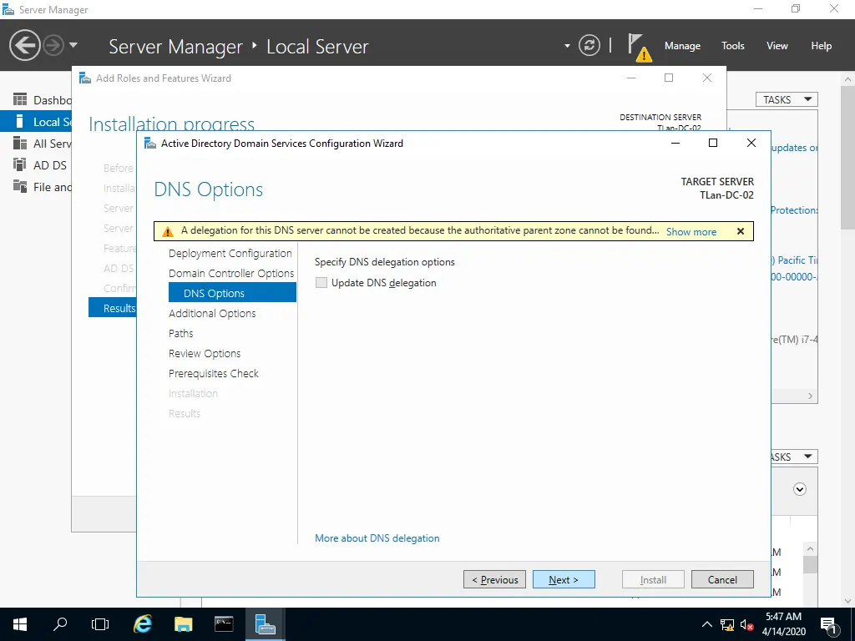Screen dimensions: 855x641
Task: Click the Dashboard grid icon
Action: 20,99
